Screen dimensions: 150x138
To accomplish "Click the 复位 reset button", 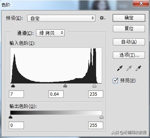I will coord(129,29).
